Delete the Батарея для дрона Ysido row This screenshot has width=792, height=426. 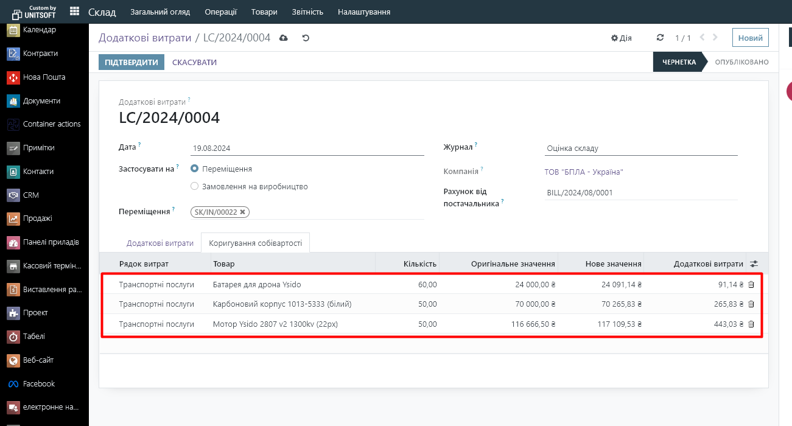(x=751, y=284)
